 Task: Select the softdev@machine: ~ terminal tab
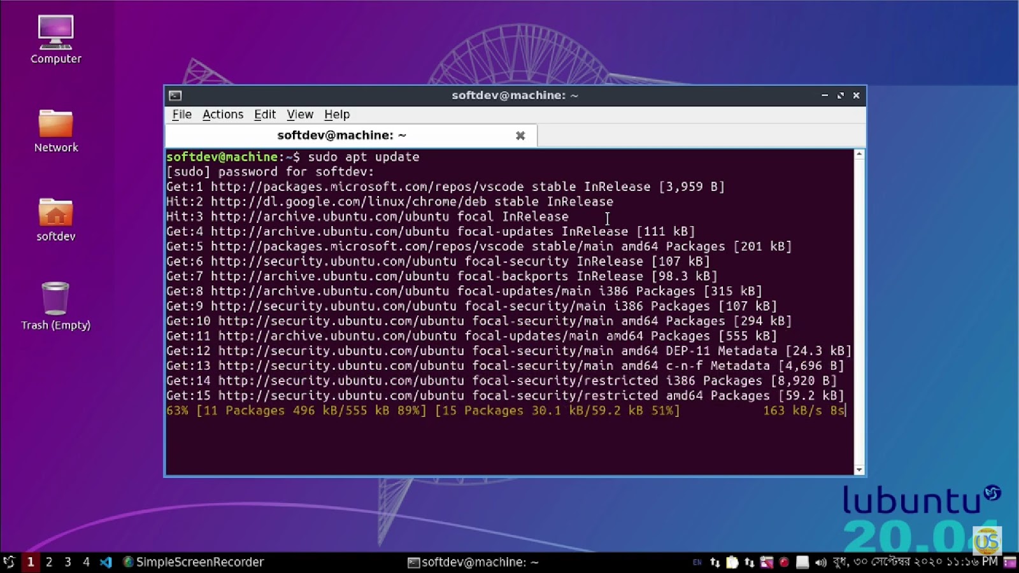tap(352, 136)
